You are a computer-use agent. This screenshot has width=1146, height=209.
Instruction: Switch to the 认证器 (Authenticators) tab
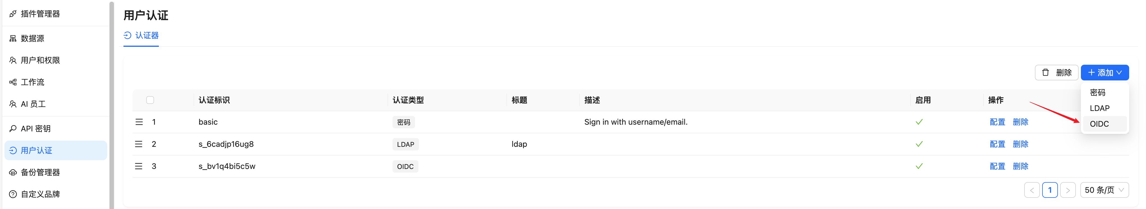coord(141,36)
